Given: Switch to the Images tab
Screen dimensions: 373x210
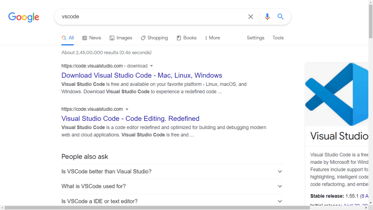Looking at the screenshot, I should pyautogui.click(x=121, y=38).
